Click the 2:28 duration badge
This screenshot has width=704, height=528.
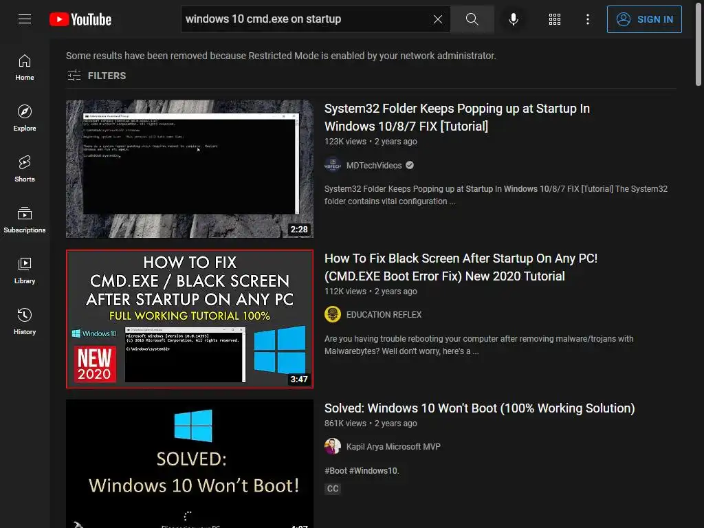(299, 230)
